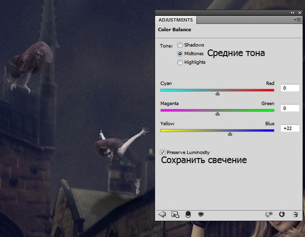The width and height of the screenshot is (305, 237).
Task: Click the Magenta-Green slider handle
Action: [x=218, y=114]
